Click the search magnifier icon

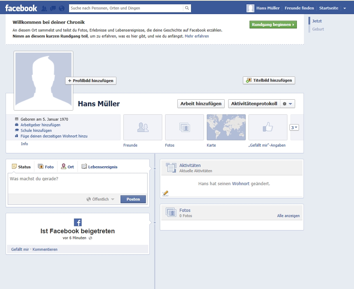point(187,8)
